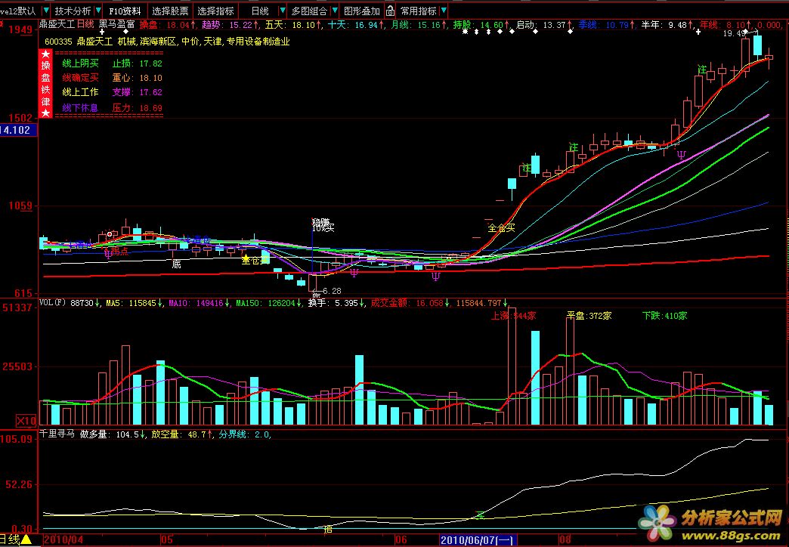
Task: Click the 重心: 18.10 label
Action: pyautogui.click(x=138, y=78)
